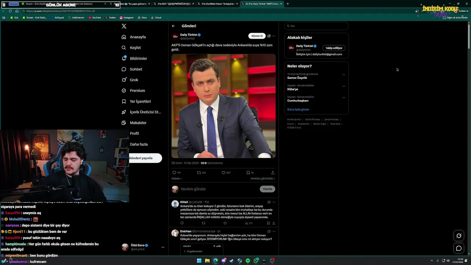
Task: Click Takip ediliyor following button
Action: point(334,48)
